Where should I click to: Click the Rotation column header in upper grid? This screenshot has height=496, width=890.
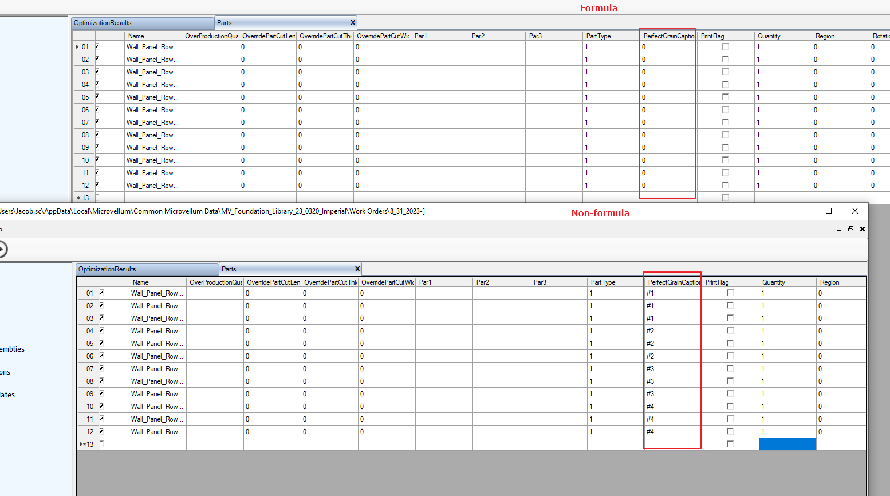click(x=880, y=36)
